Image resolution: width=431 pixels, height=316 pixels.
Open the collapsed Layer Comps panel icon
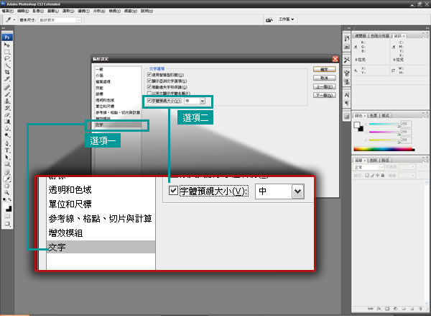(347, 117)
